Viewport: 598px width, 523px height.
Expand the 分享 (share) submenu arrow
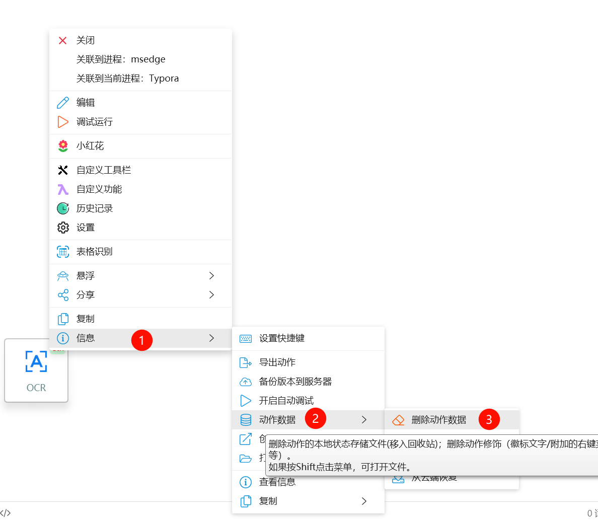(x=211, y=295)
